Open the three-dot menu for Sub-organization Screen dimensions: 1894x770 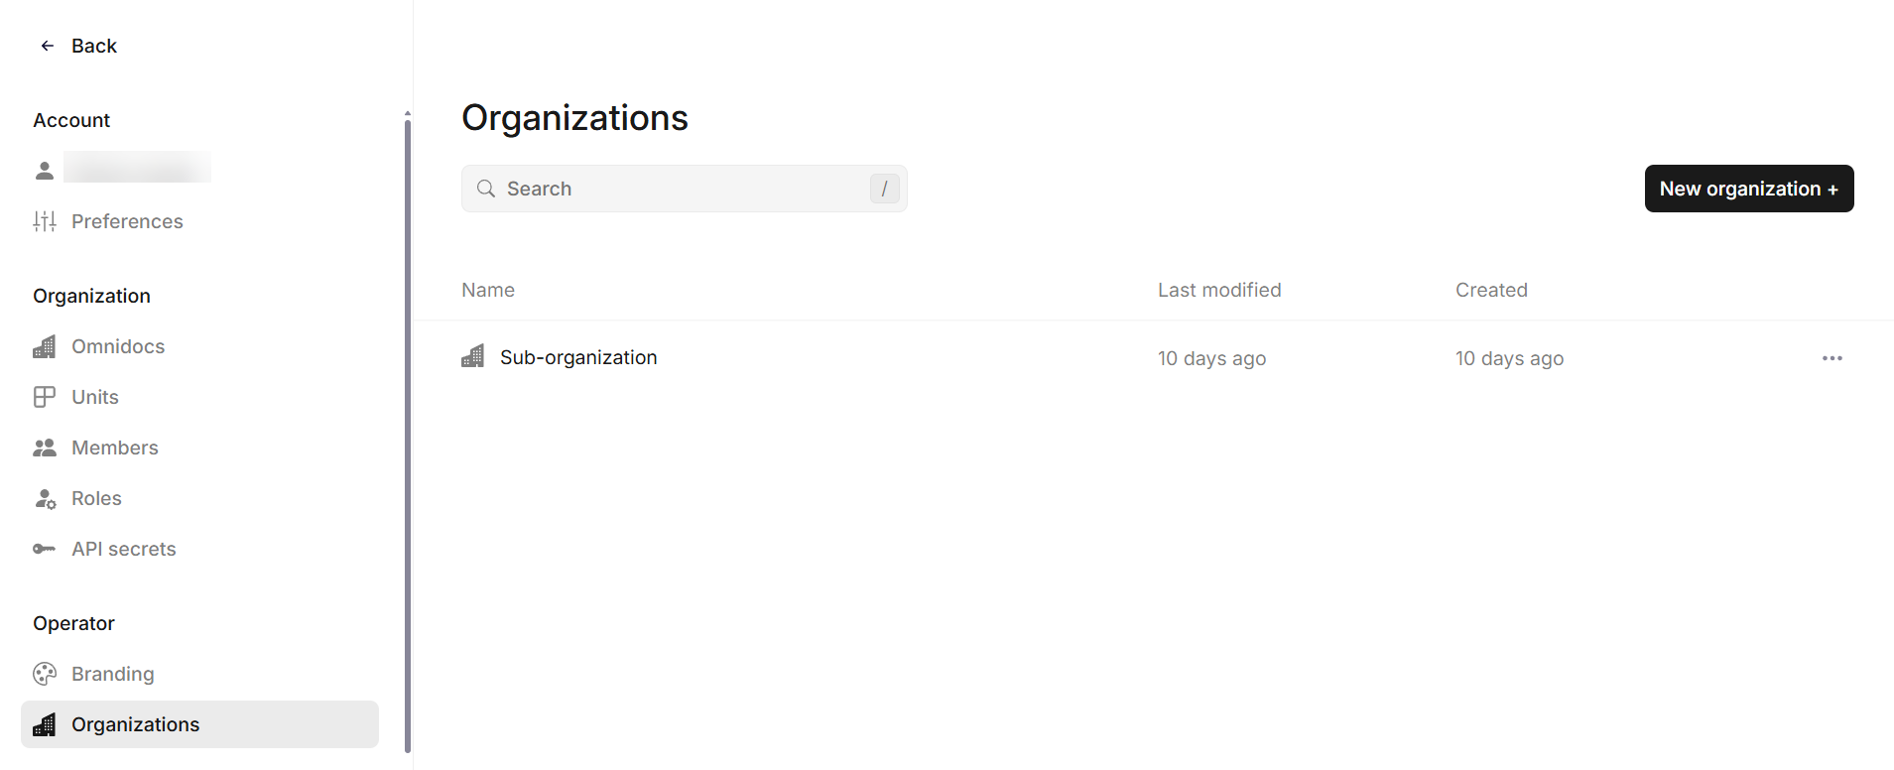(1832, 358)
